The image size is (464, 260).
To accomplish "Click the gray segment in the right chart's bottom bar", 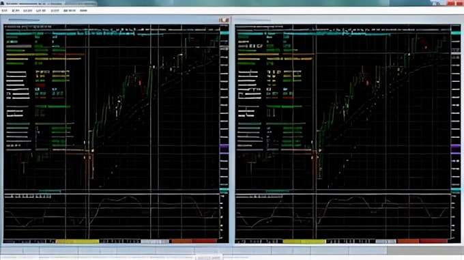I will pos(386,242).
